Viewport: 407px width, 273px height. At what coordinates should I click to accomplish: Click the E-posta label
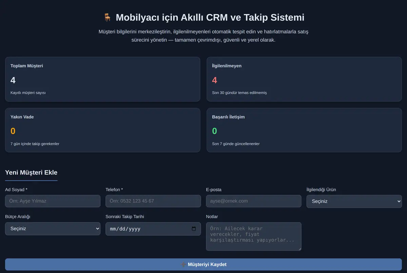click(214, 190)
